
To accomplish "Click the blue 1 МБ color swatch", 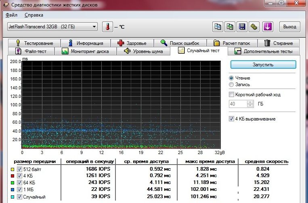I will (13, 189).
